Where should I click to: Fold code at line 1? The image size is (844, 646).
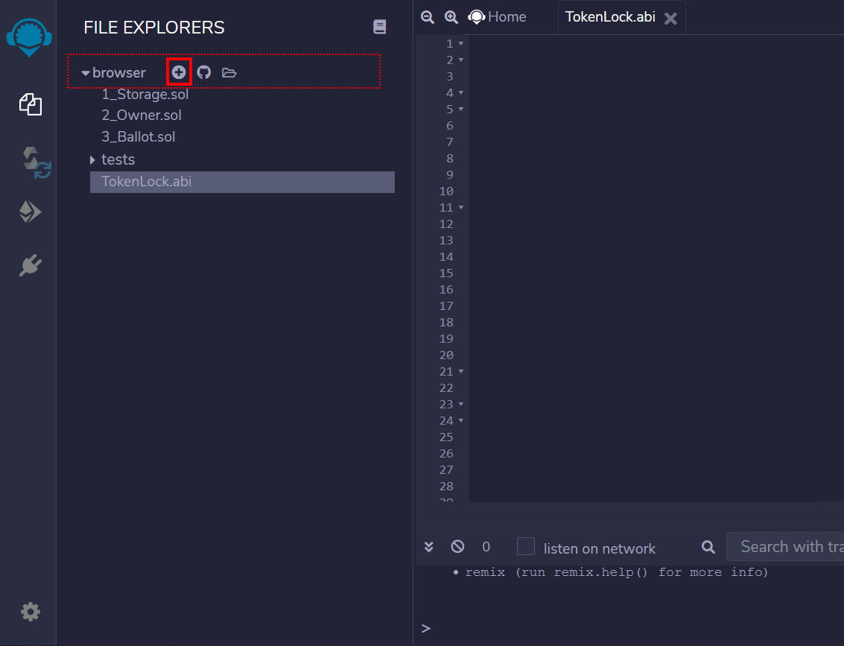pos(461,44)
